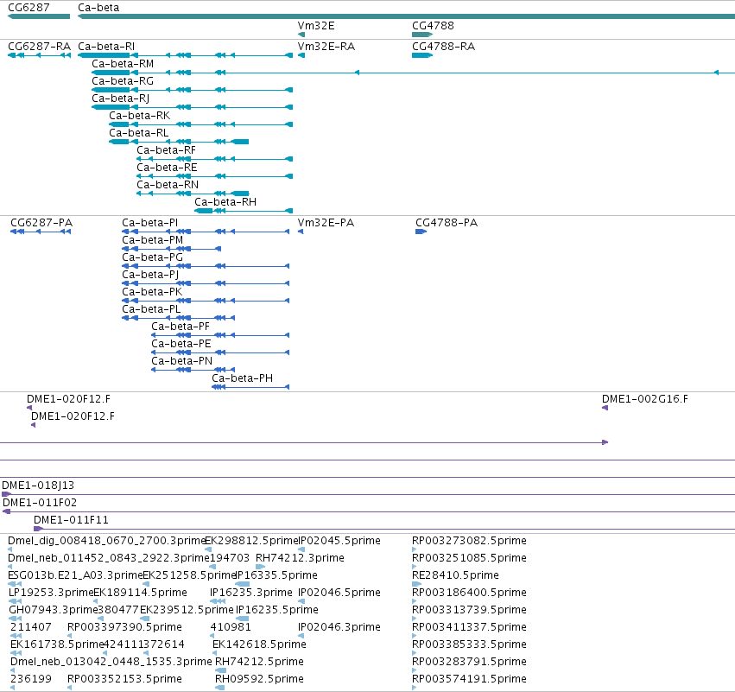Open EST LP19253.3prime label

[51, 593]
